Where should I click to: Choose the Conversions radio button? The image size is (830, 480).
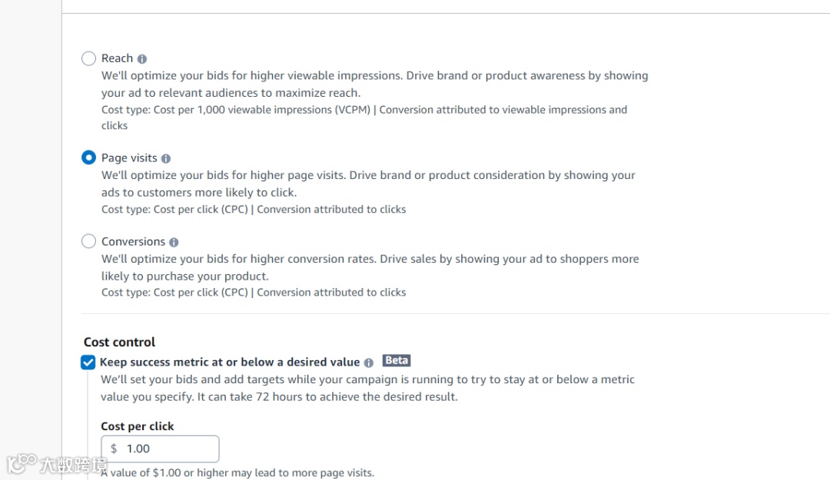[89, 242]
